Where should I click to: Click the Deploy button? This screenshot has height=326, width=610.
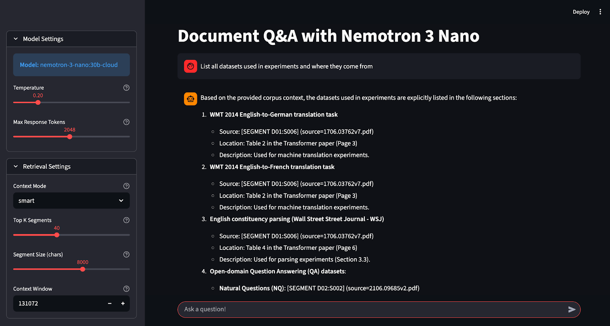(x=581, y=12)
